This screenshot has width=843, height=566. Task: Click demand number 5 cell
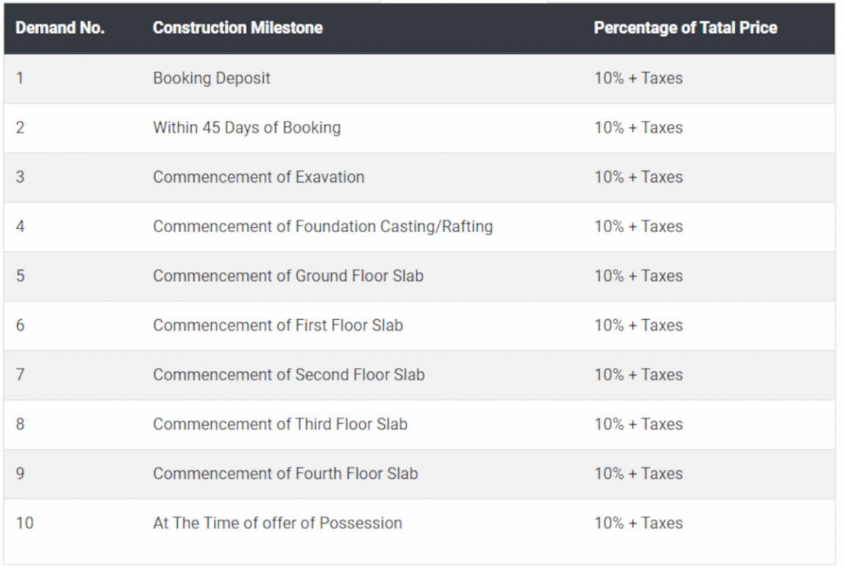[20, 276]
